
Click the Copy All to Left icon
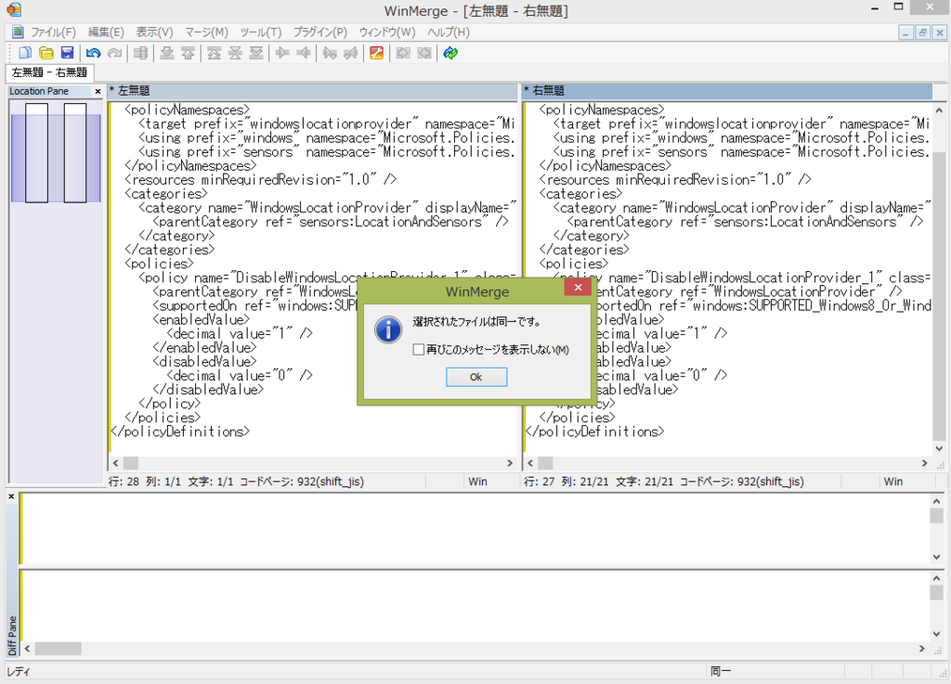(x=423, y=53)
